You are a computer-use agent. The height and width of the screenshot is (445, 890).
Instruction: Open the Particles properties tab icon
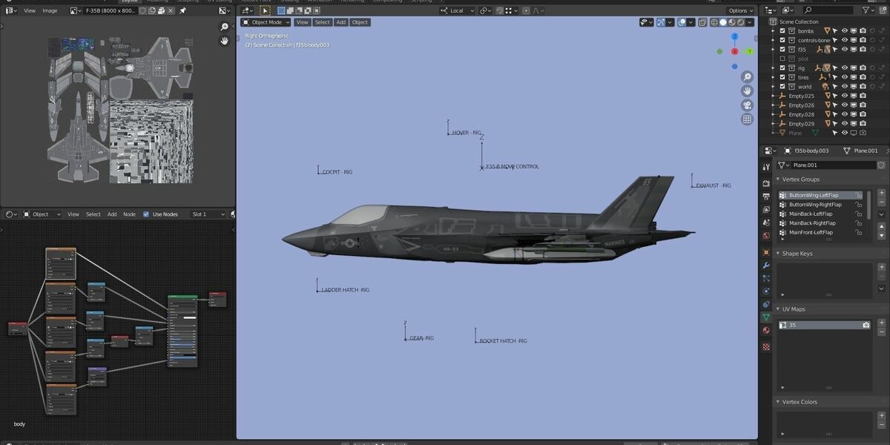tap(766, 278)
